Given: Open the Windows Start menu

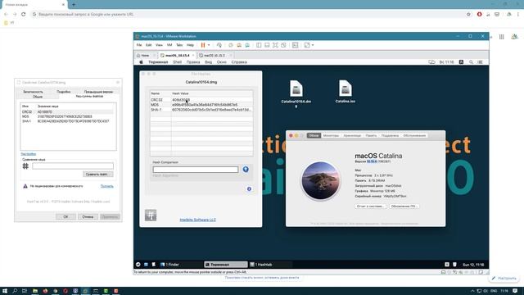Looking at the screenshot, I should (x=5, y=291).
